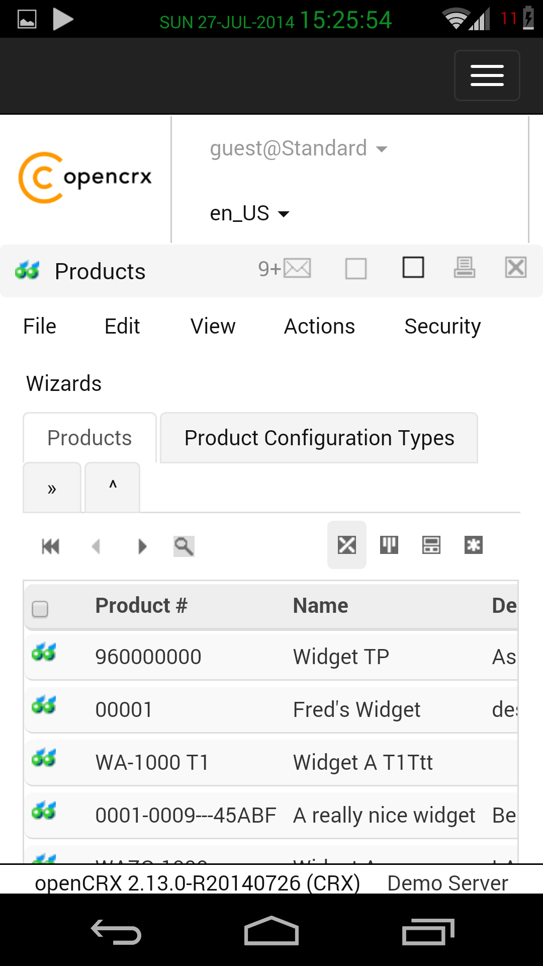Open the Actions menu
The height and width of the screenshot is (966, 543).
pyautogui.click(x=320, y=327)
